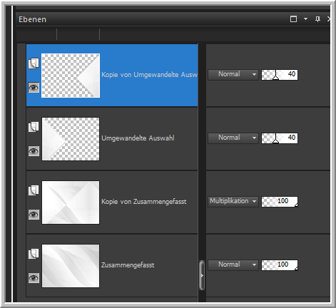Click layer type icon of Kopie von Umgewandelte Auswahl

tap(34, 63)
